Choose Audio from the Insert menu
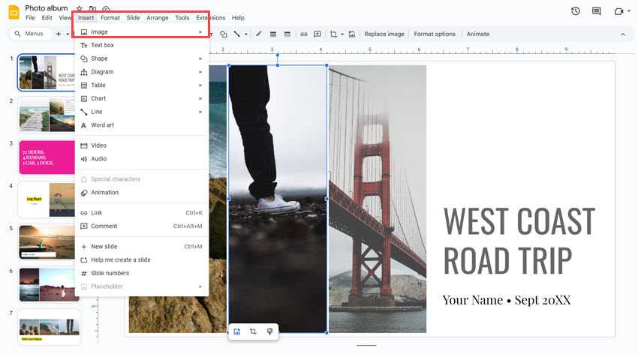 point(142,159)
